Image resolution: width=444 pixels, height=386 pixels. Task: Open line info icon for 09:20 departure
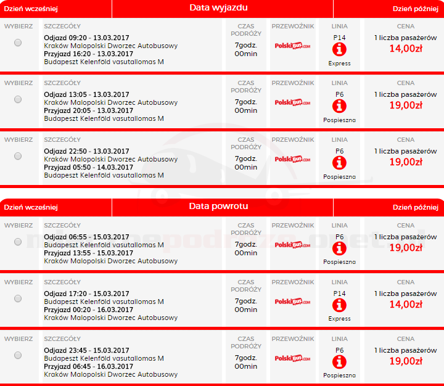pos(339,49)
